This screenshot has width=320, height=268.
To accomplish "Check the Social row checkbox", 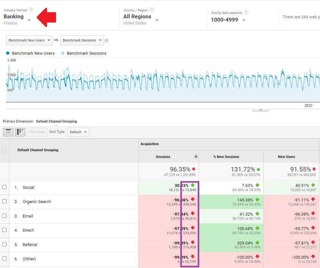I will (4, 187).
